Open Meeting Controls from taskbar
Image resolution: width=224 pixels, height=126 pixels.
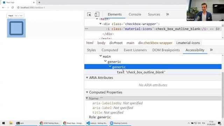(x=120, y=123)
